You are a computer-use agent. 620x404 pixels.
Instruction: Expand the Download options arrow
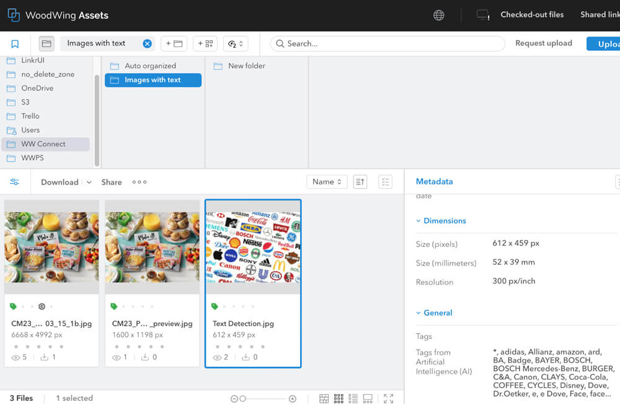[89, 183]
